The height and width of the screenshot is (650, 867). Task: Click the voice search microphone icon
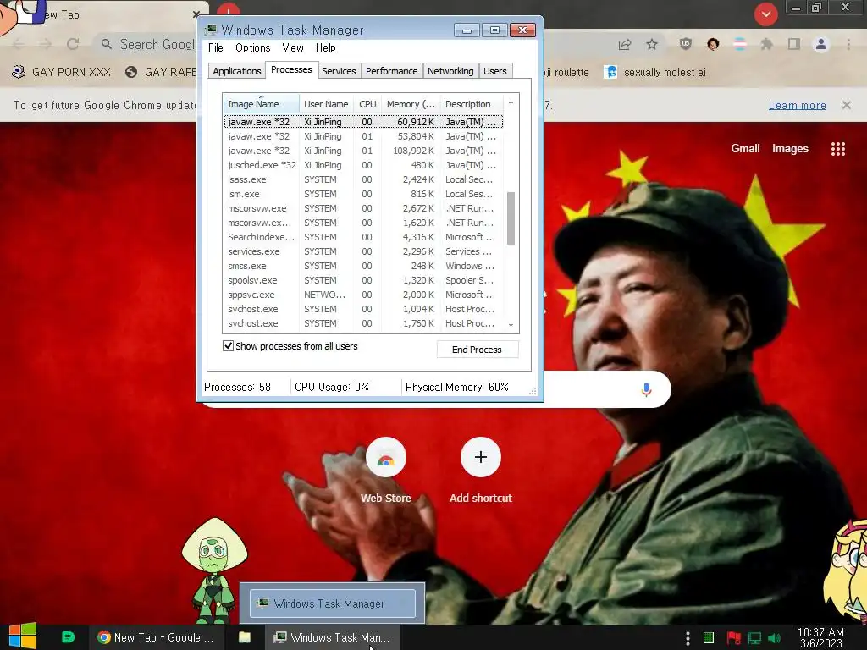coord(646,389)
